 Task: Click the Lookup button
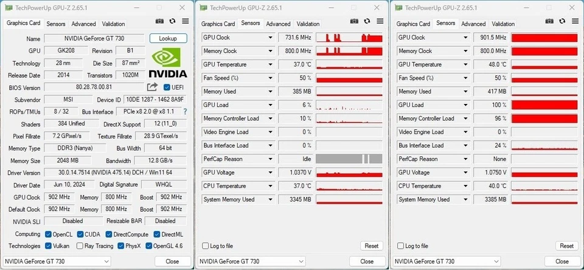tap(168, 38)
